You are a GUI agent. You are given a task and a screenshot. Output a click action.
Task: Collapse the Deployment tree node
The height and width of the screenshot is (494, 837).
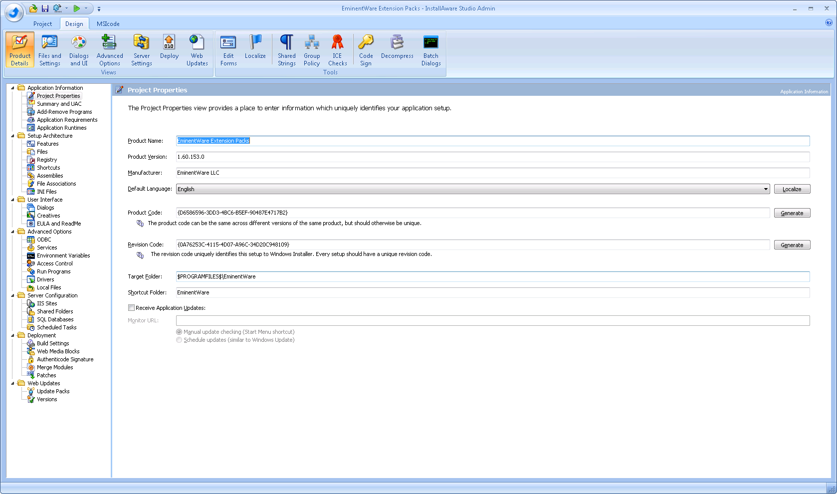[x=13, y=335]
